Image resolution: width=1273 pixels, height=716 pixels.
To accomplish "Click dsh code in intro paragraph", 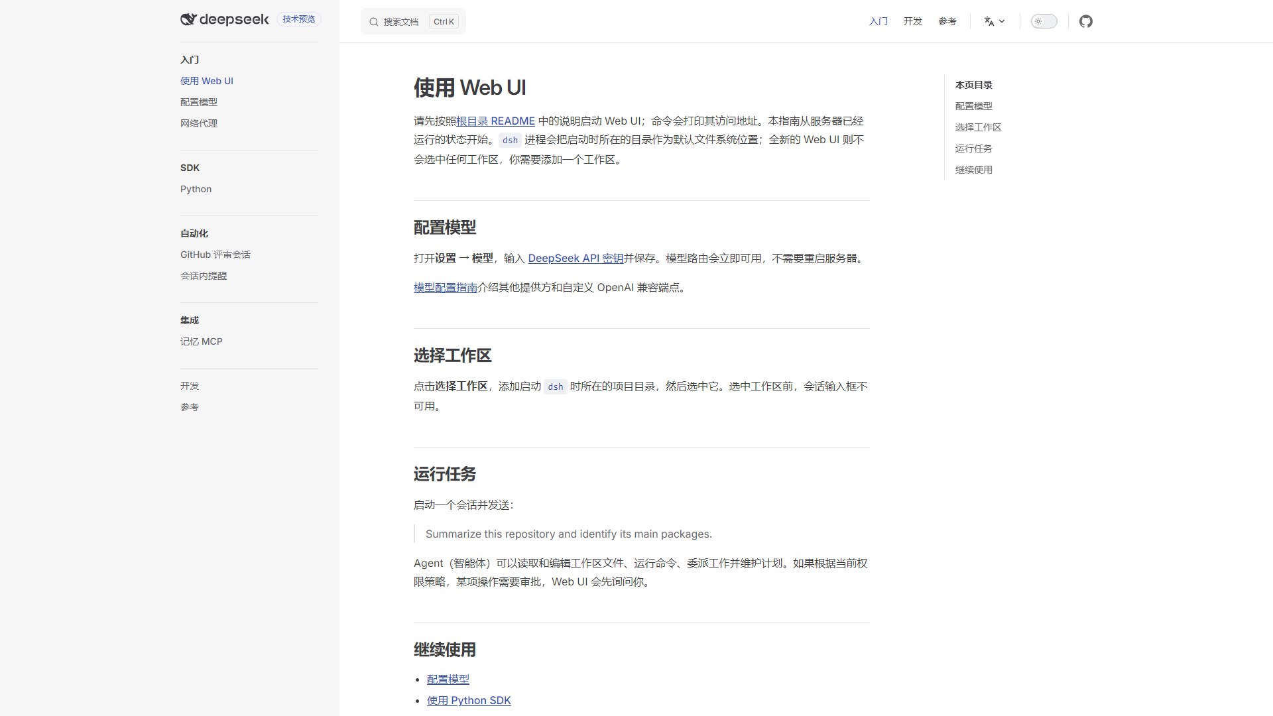I will click(x=510, y=140).
